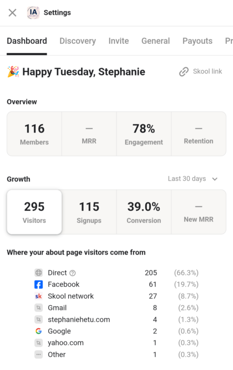Select the Visitors growth card
Screen dimensions: 233x370
click(34, 212)
